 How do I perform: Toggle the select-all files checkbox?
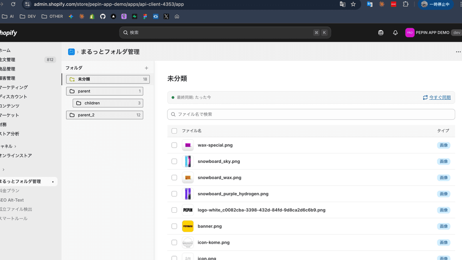click(174, 131)
